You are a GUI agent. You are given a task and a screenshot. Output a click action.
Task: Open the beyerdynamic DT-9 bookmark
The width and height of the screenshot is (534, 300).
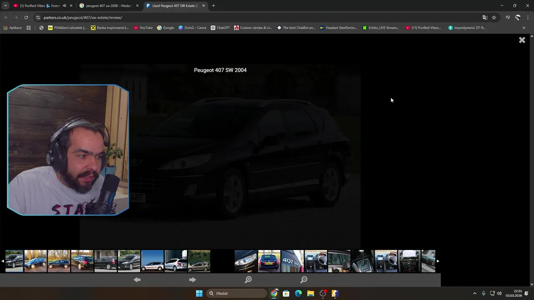[x=467, y=28]
